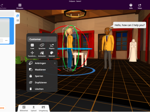
Task: Click the man's speech bubble
Action: click(129, 25)
